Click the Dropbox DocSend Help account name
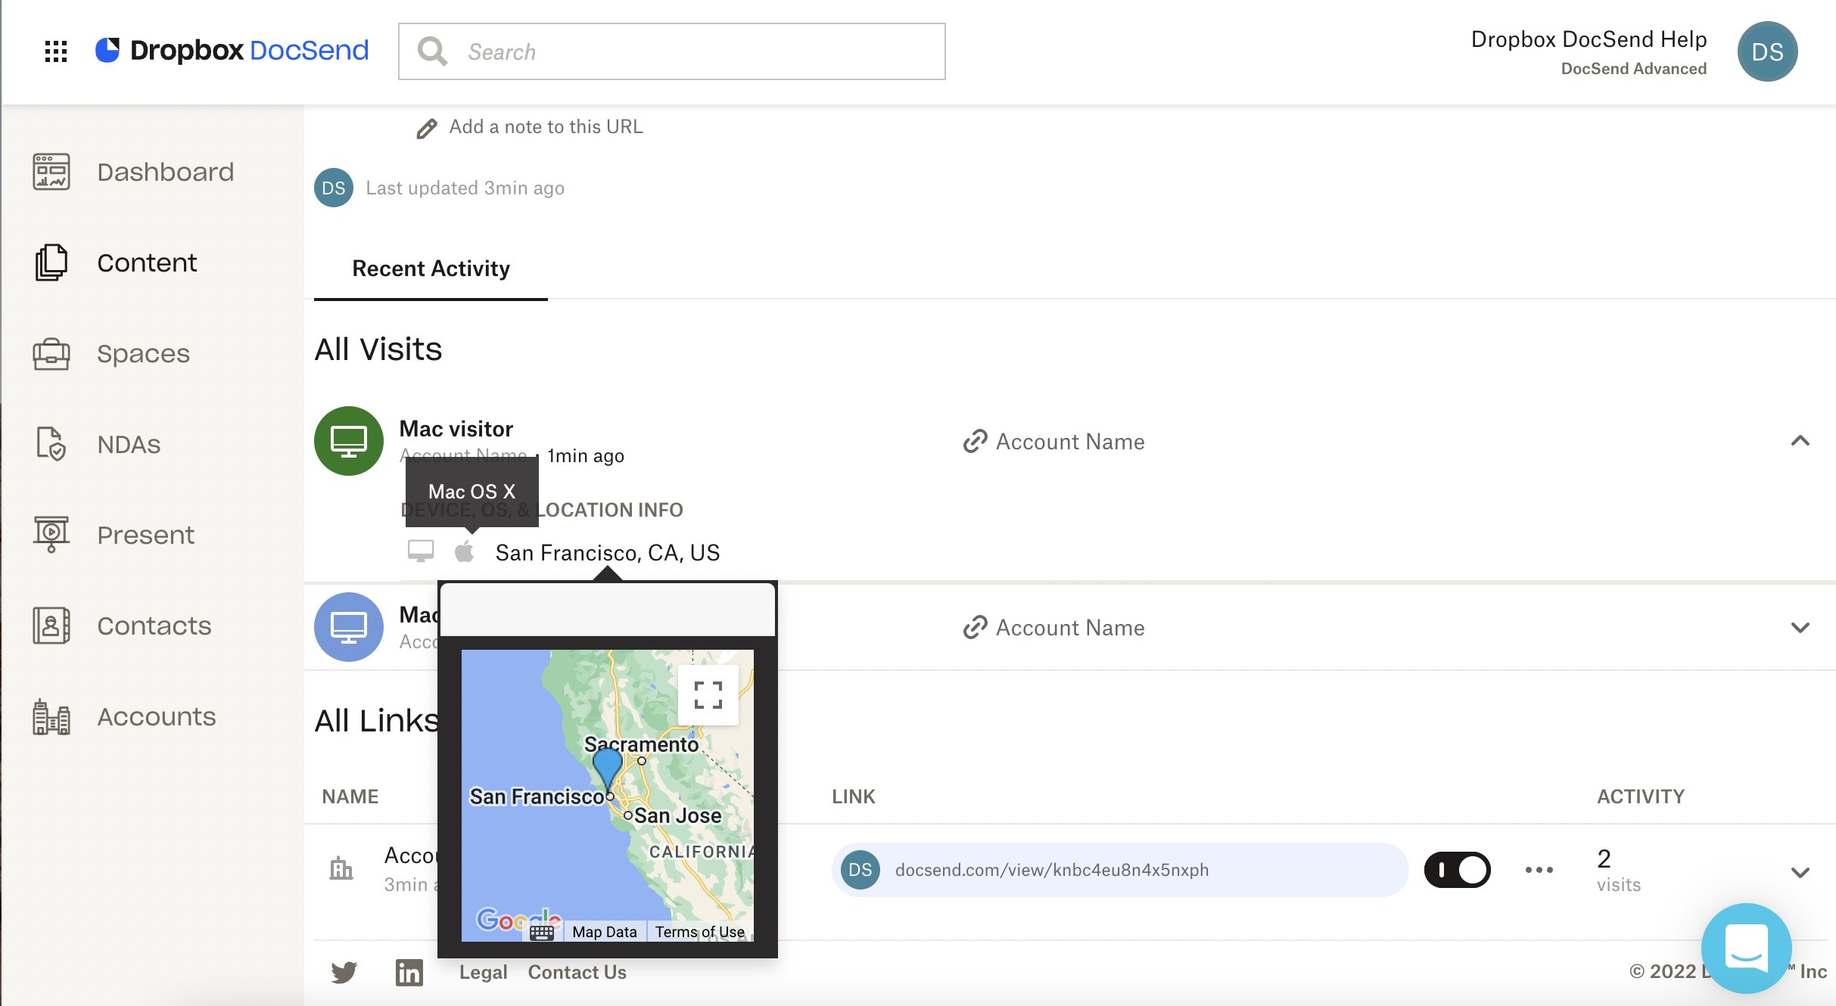1836x1006 pixels. (x=1589, y=39)
